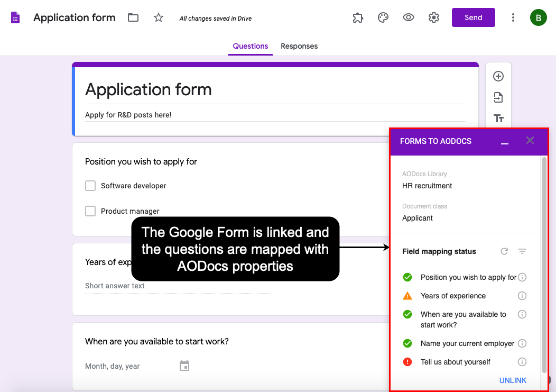The height and width of the screenshot is (392, 556).
Task: Unlink the form from AODocs
Action: [513, 380]
